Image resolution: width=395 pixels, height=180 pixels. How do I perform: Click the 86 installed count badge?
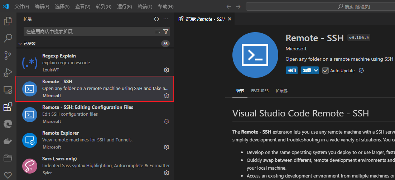pyautogui.click(x=165, y=44)
